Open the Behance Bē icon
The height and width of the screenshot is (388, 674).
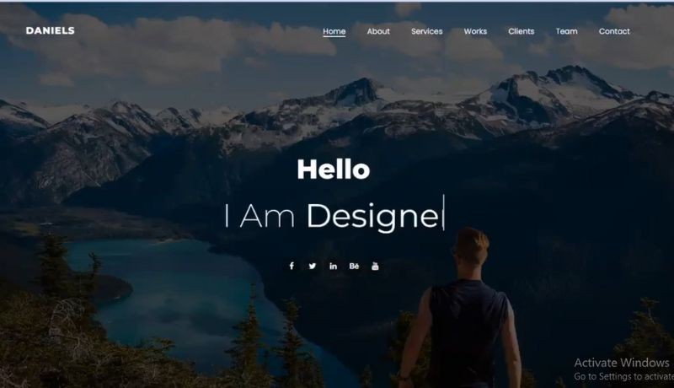(354, 266)
